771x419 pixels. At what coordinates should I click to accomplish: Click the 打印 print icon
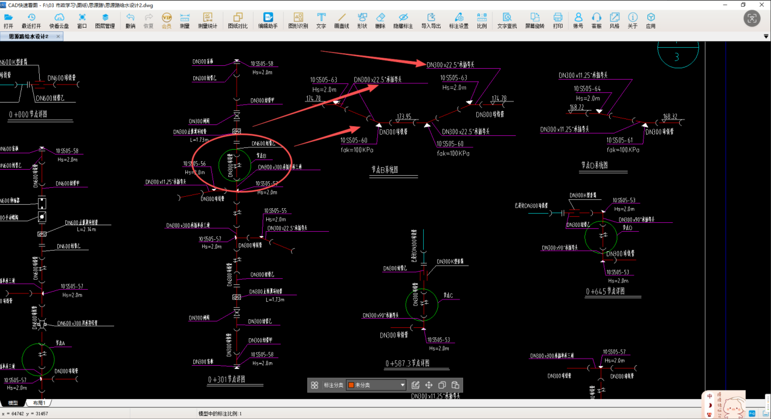click(x=558, y=21)
